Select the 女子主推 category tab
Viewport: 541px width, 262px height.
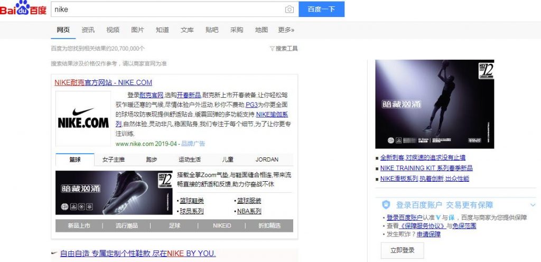pos(114,160)
